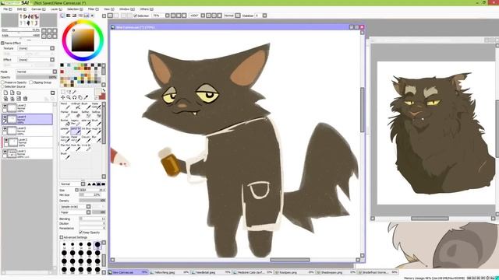Viewport: 499px width, 280px height.
Task: Select the Move tool
Action: tap(63, 97)
